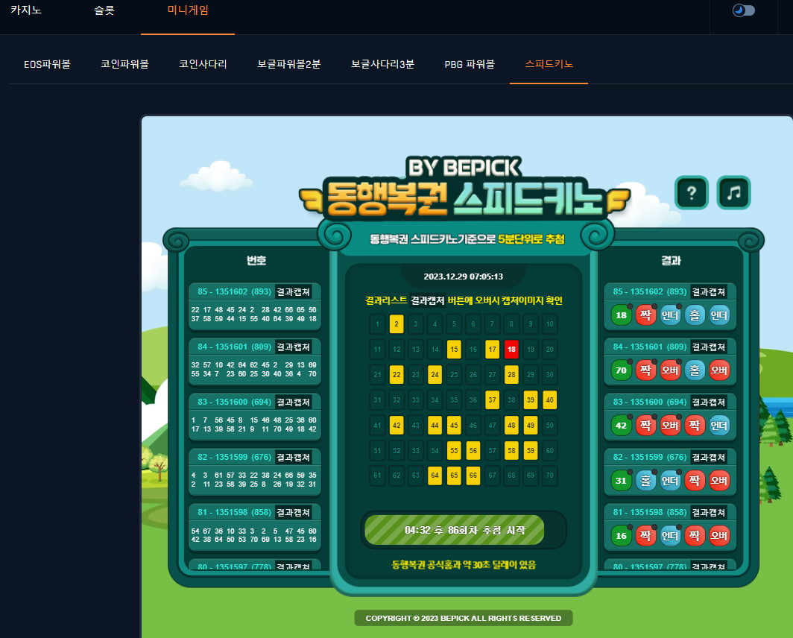The image size is (793, 638).
Task: Click the green 31 result ball in round 82
Action: pos(621,480)
